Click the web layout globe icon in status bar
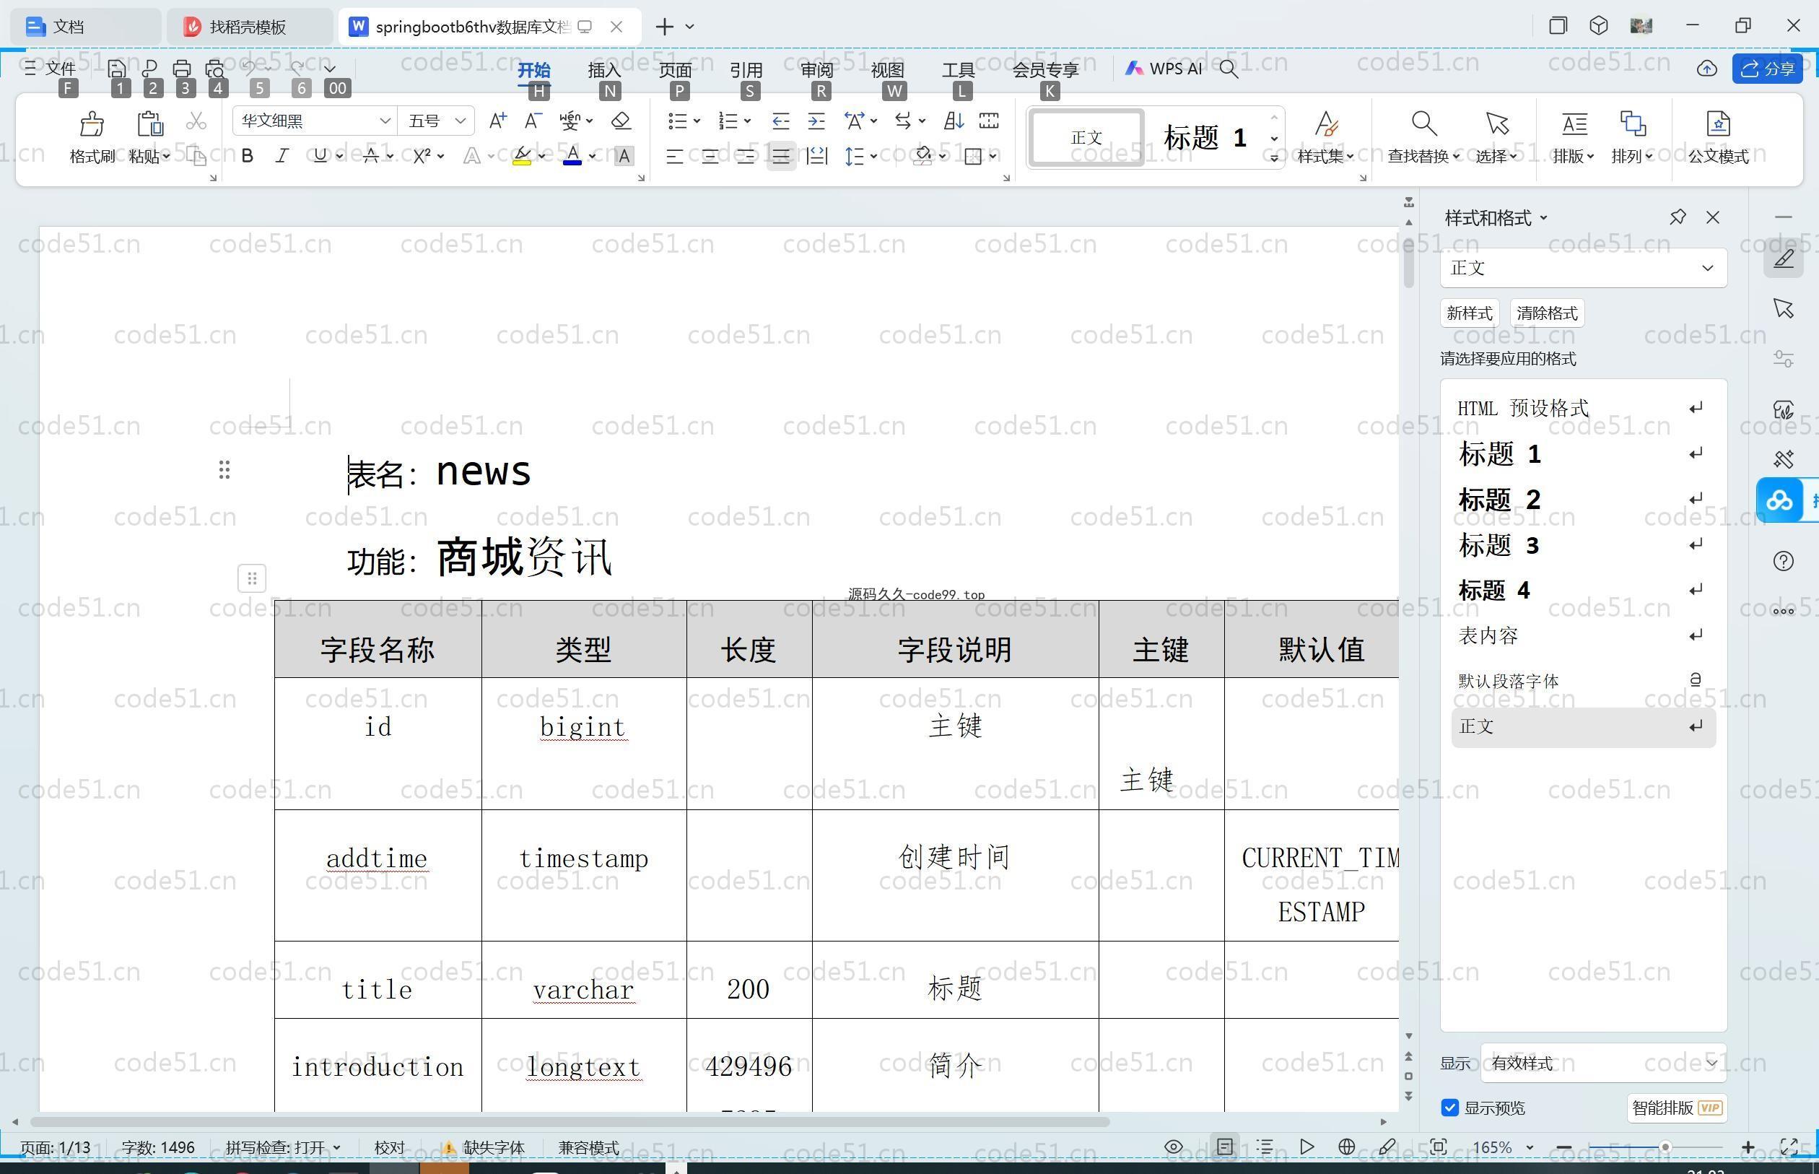 point(1345,1147)
